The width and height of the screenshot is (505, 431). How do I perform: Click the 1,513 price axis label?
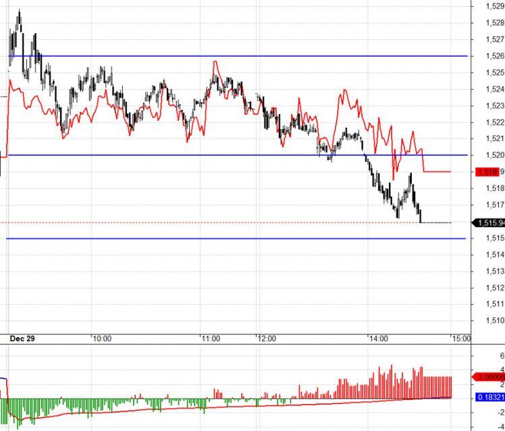click(x=495, y=271)
